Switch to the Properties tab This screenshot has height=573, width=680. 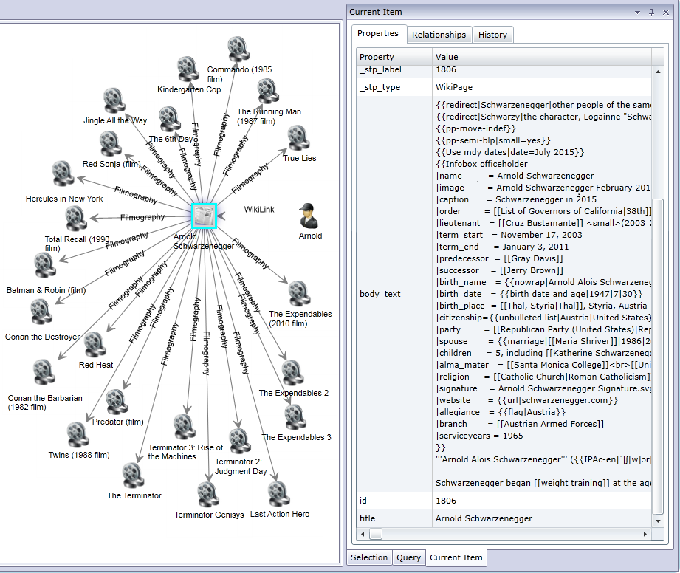pos(378,34)
